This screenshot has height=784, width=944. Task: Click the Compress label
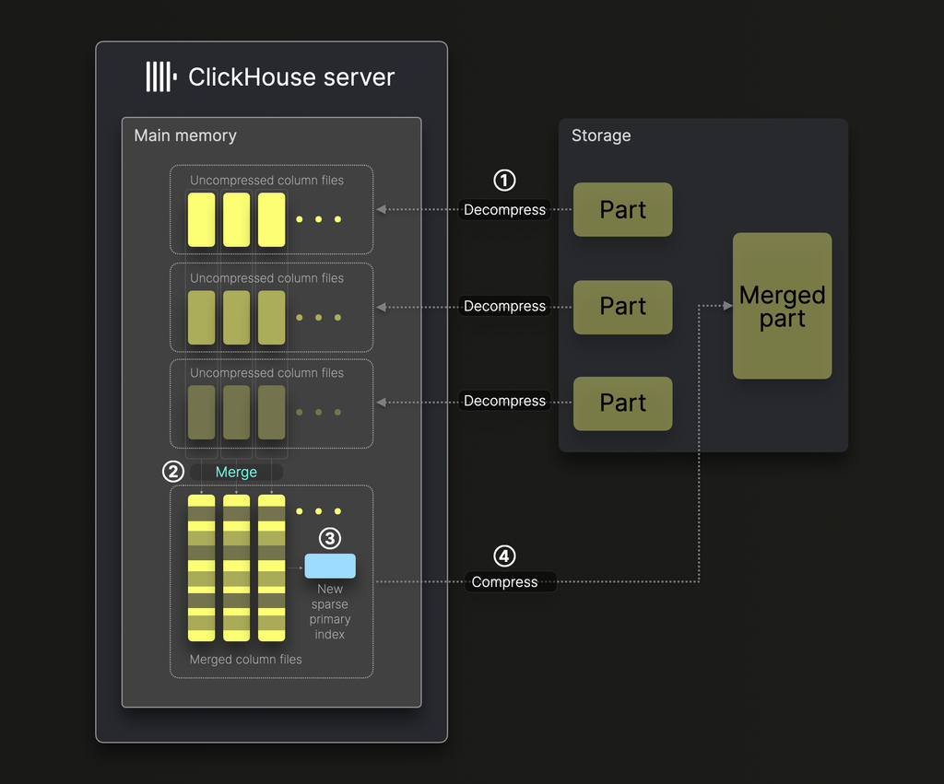504,582
